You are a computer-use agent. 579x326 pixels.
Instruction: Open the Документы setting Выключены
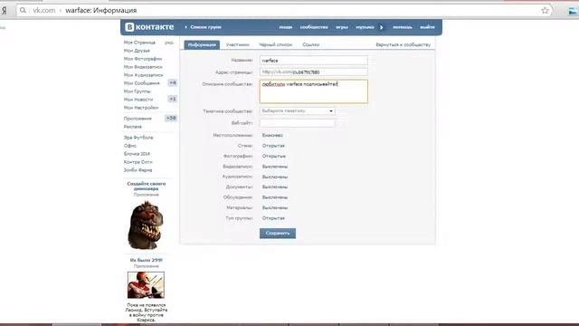click(275, 187)
